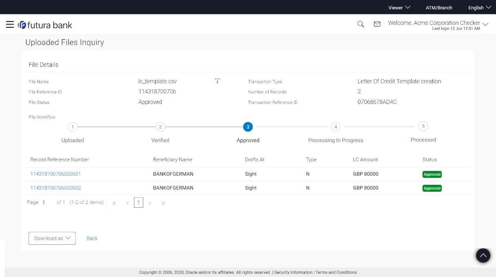Click GBP 80000 in the second record row
496x277 pixels.
(x=366, y=188)
